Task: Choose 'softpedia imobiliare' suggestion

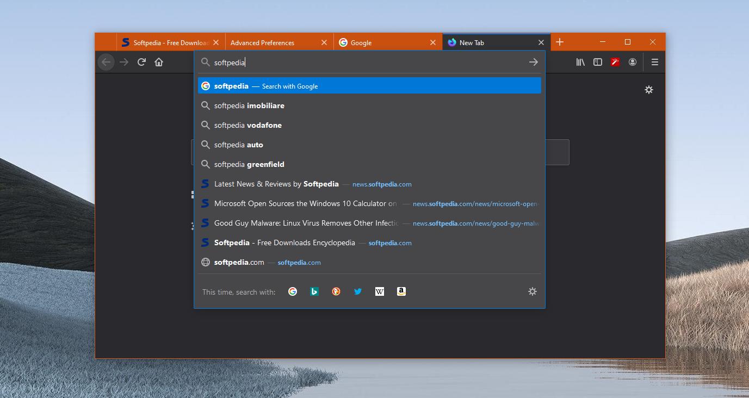Action: [369, 105]
